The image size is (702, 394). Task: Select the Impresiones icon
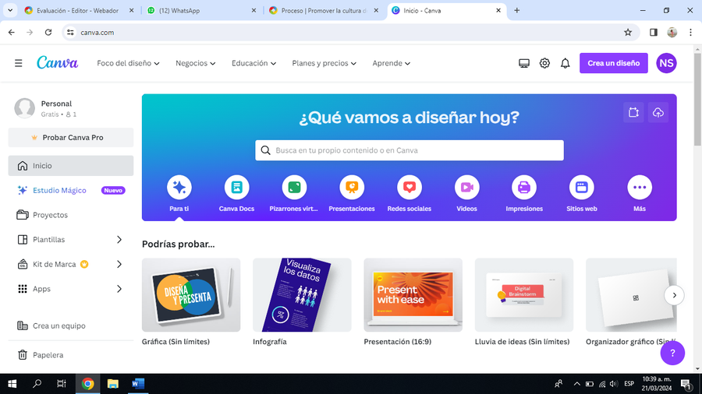click(524, 187)
